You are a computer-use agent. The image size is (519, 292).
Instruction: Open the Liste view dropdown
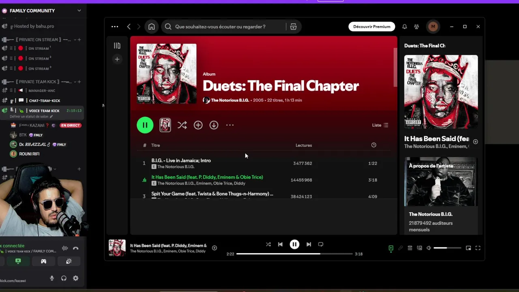(x=380, y=125)
